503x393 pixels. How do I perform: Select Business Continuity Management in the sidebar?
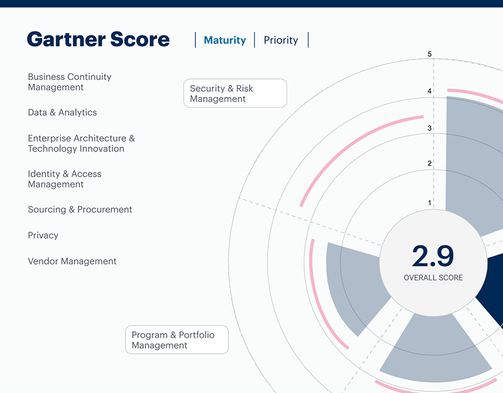(69, 82)
